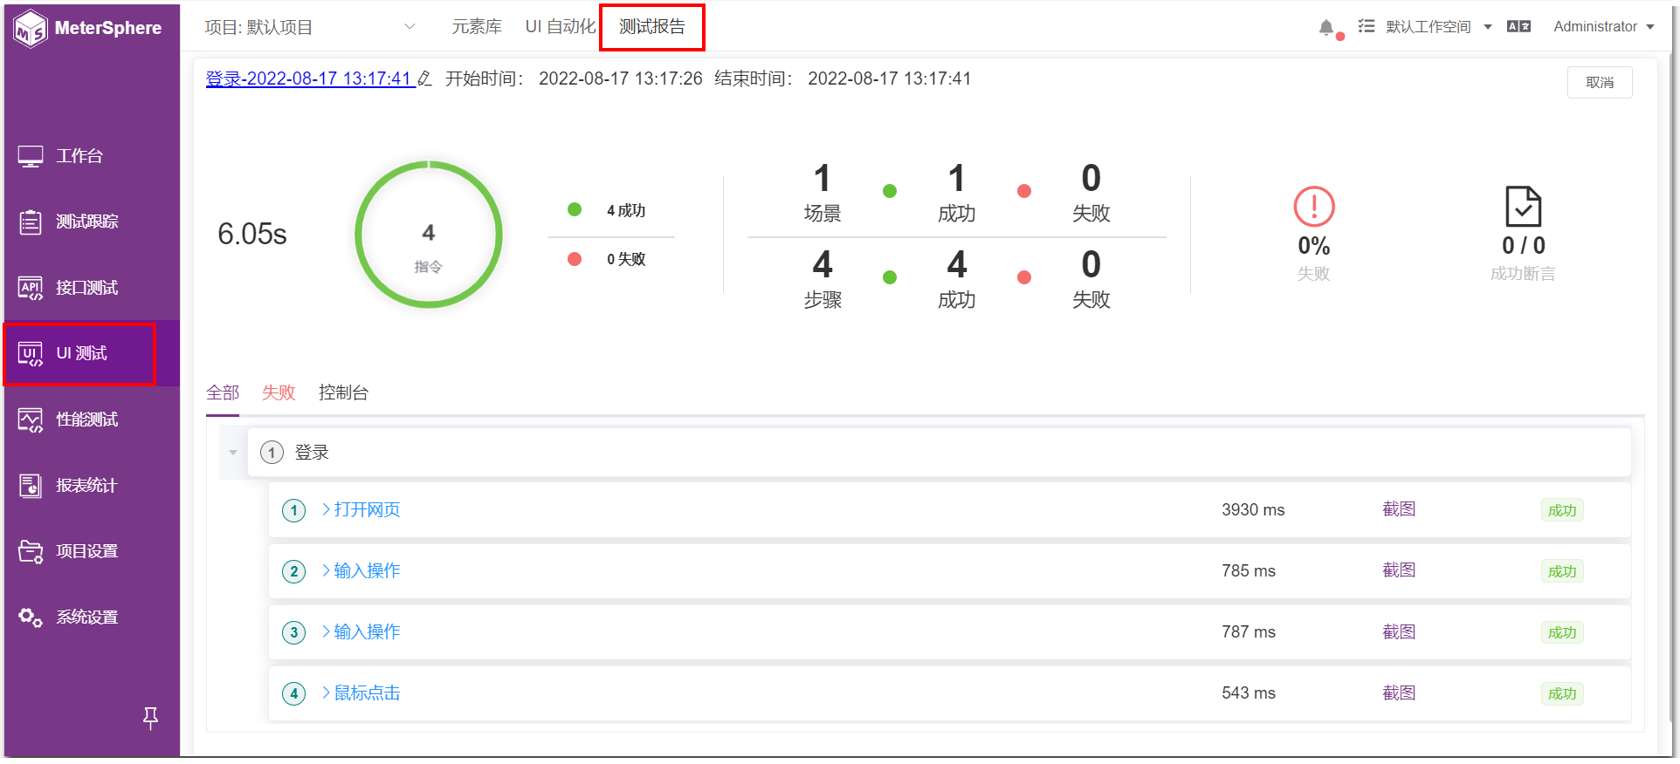Edit the report name with the pencil icon
Image resolution: width=1680 pixels, height=764 pixels.
[424, 78]
